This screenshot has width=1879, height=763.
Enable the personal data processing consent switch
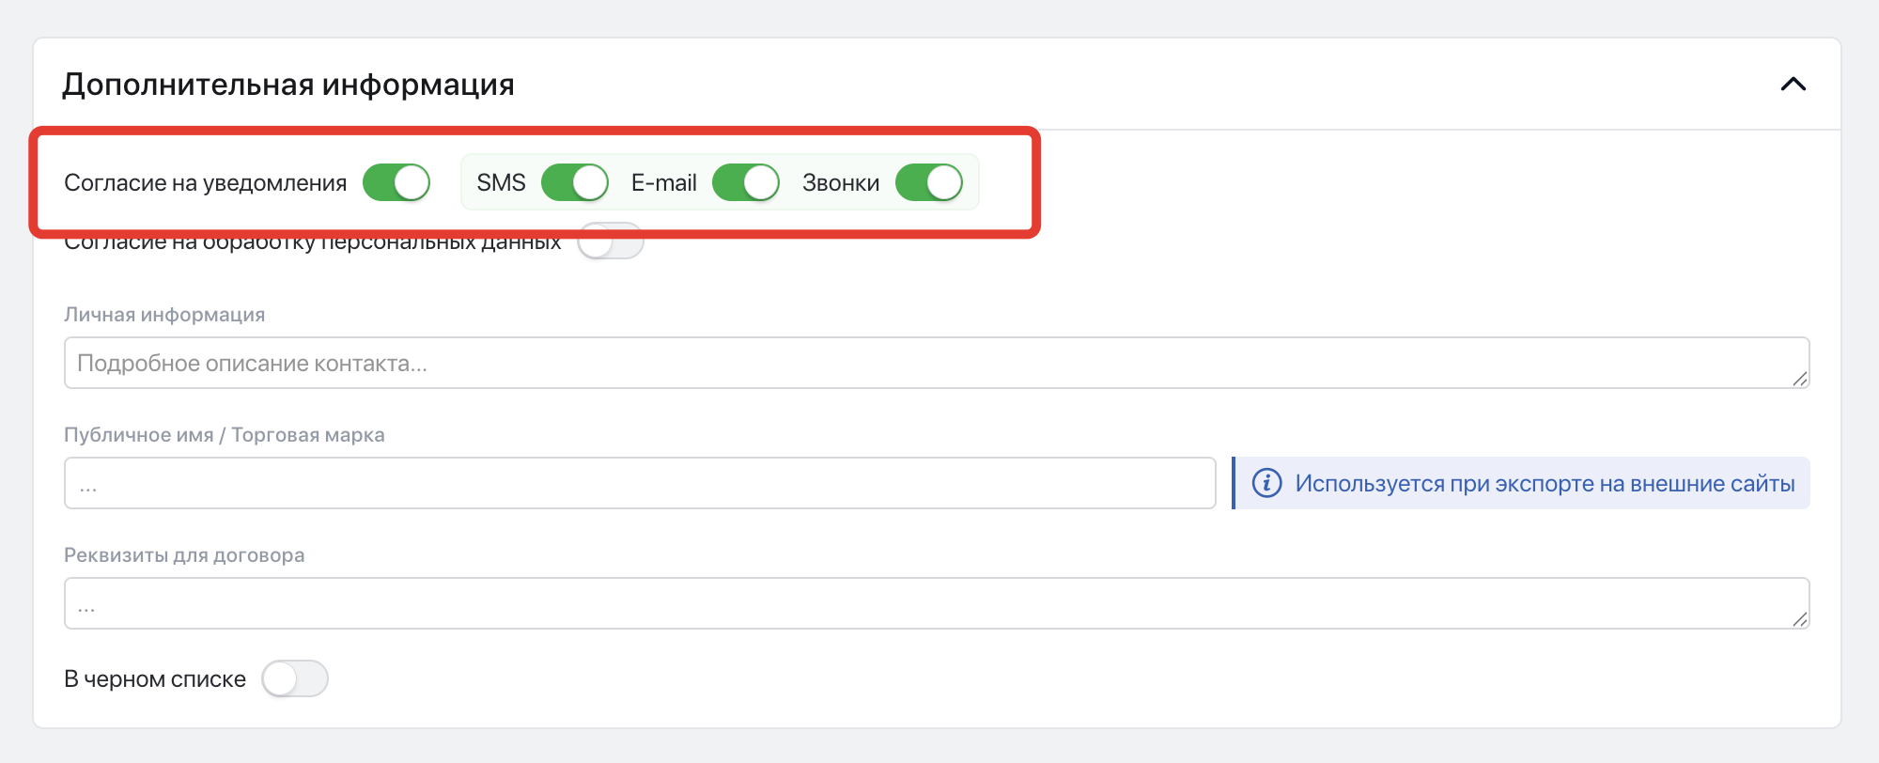611,241
